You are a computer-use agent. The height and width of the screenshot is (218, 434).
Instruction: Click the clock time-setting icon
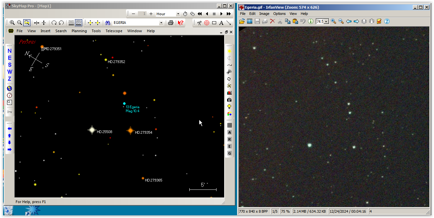click(10, 96)
